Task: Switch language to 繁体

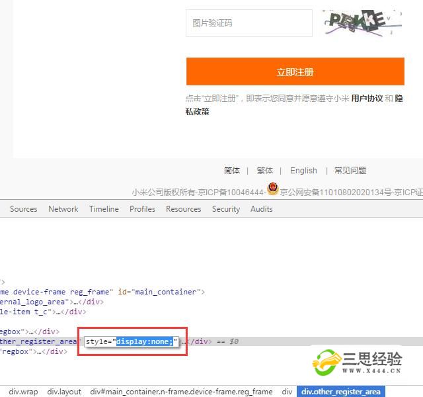Action: tap(264, 170)
